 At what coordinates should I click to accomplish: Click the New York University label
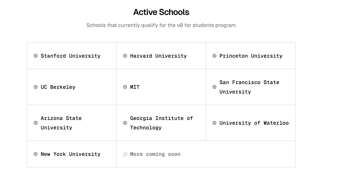click(x=71, y=154)
